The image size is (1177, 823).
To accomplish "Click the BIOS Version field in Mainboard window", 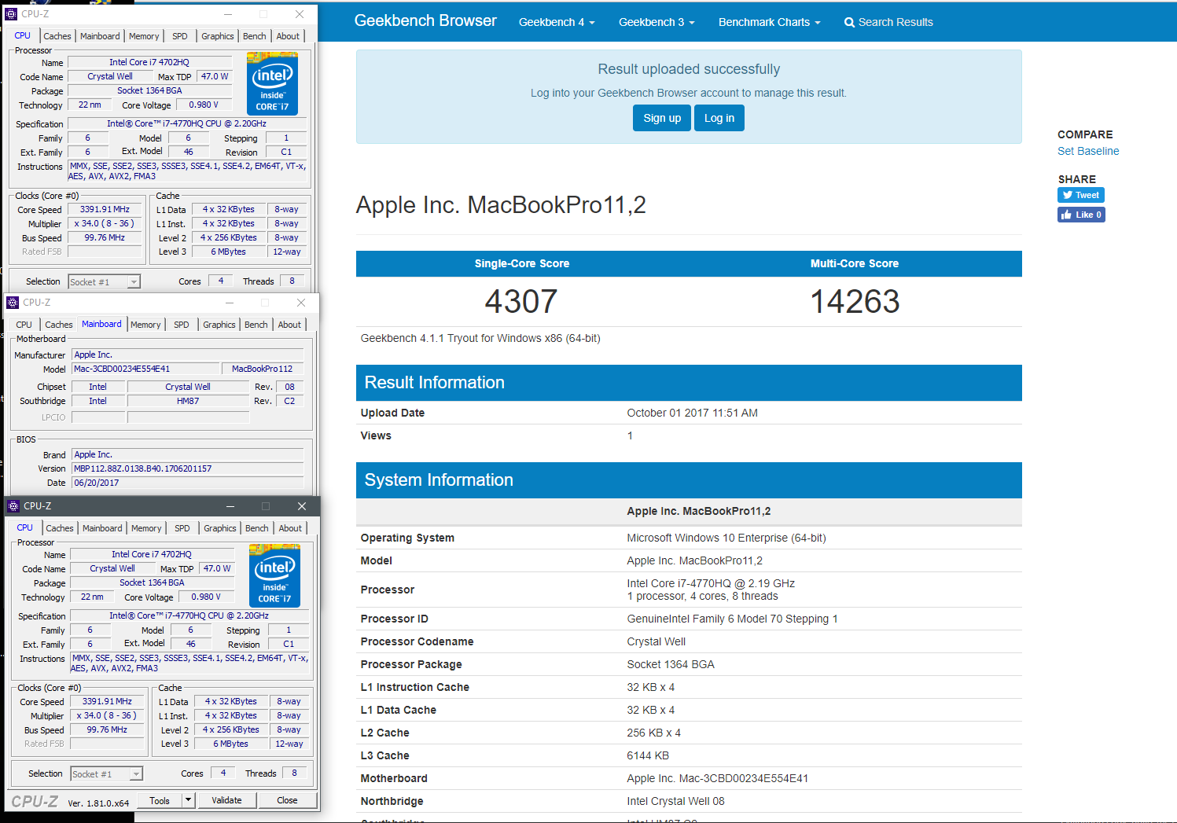I will click(x=188, y=468).
